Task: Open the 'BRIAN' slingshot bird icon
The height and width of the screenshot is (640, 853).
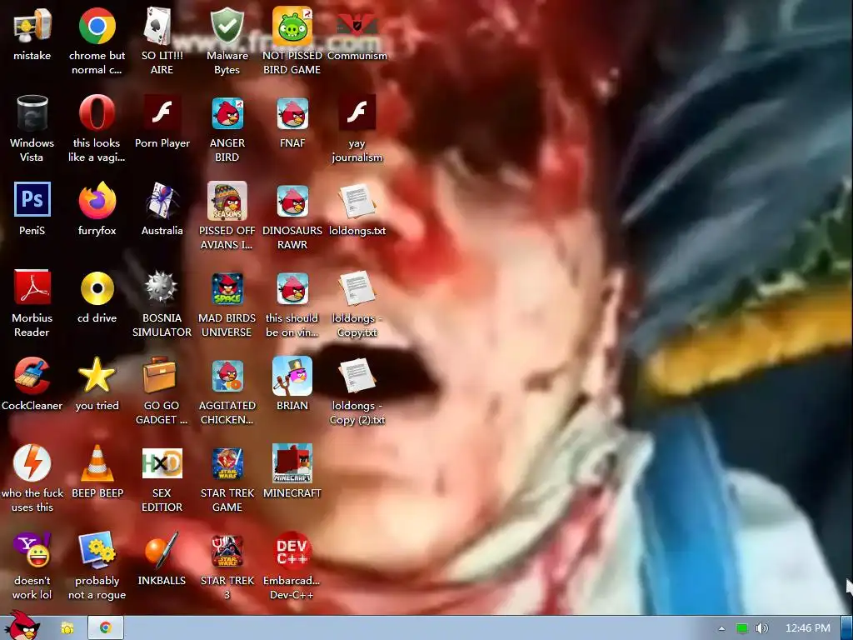Action: click(x=292, y=376)
